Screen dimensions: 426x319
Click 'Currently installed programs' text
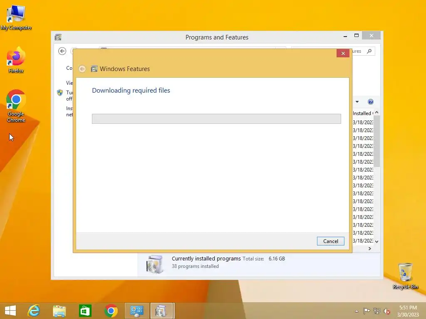(206, 258)
